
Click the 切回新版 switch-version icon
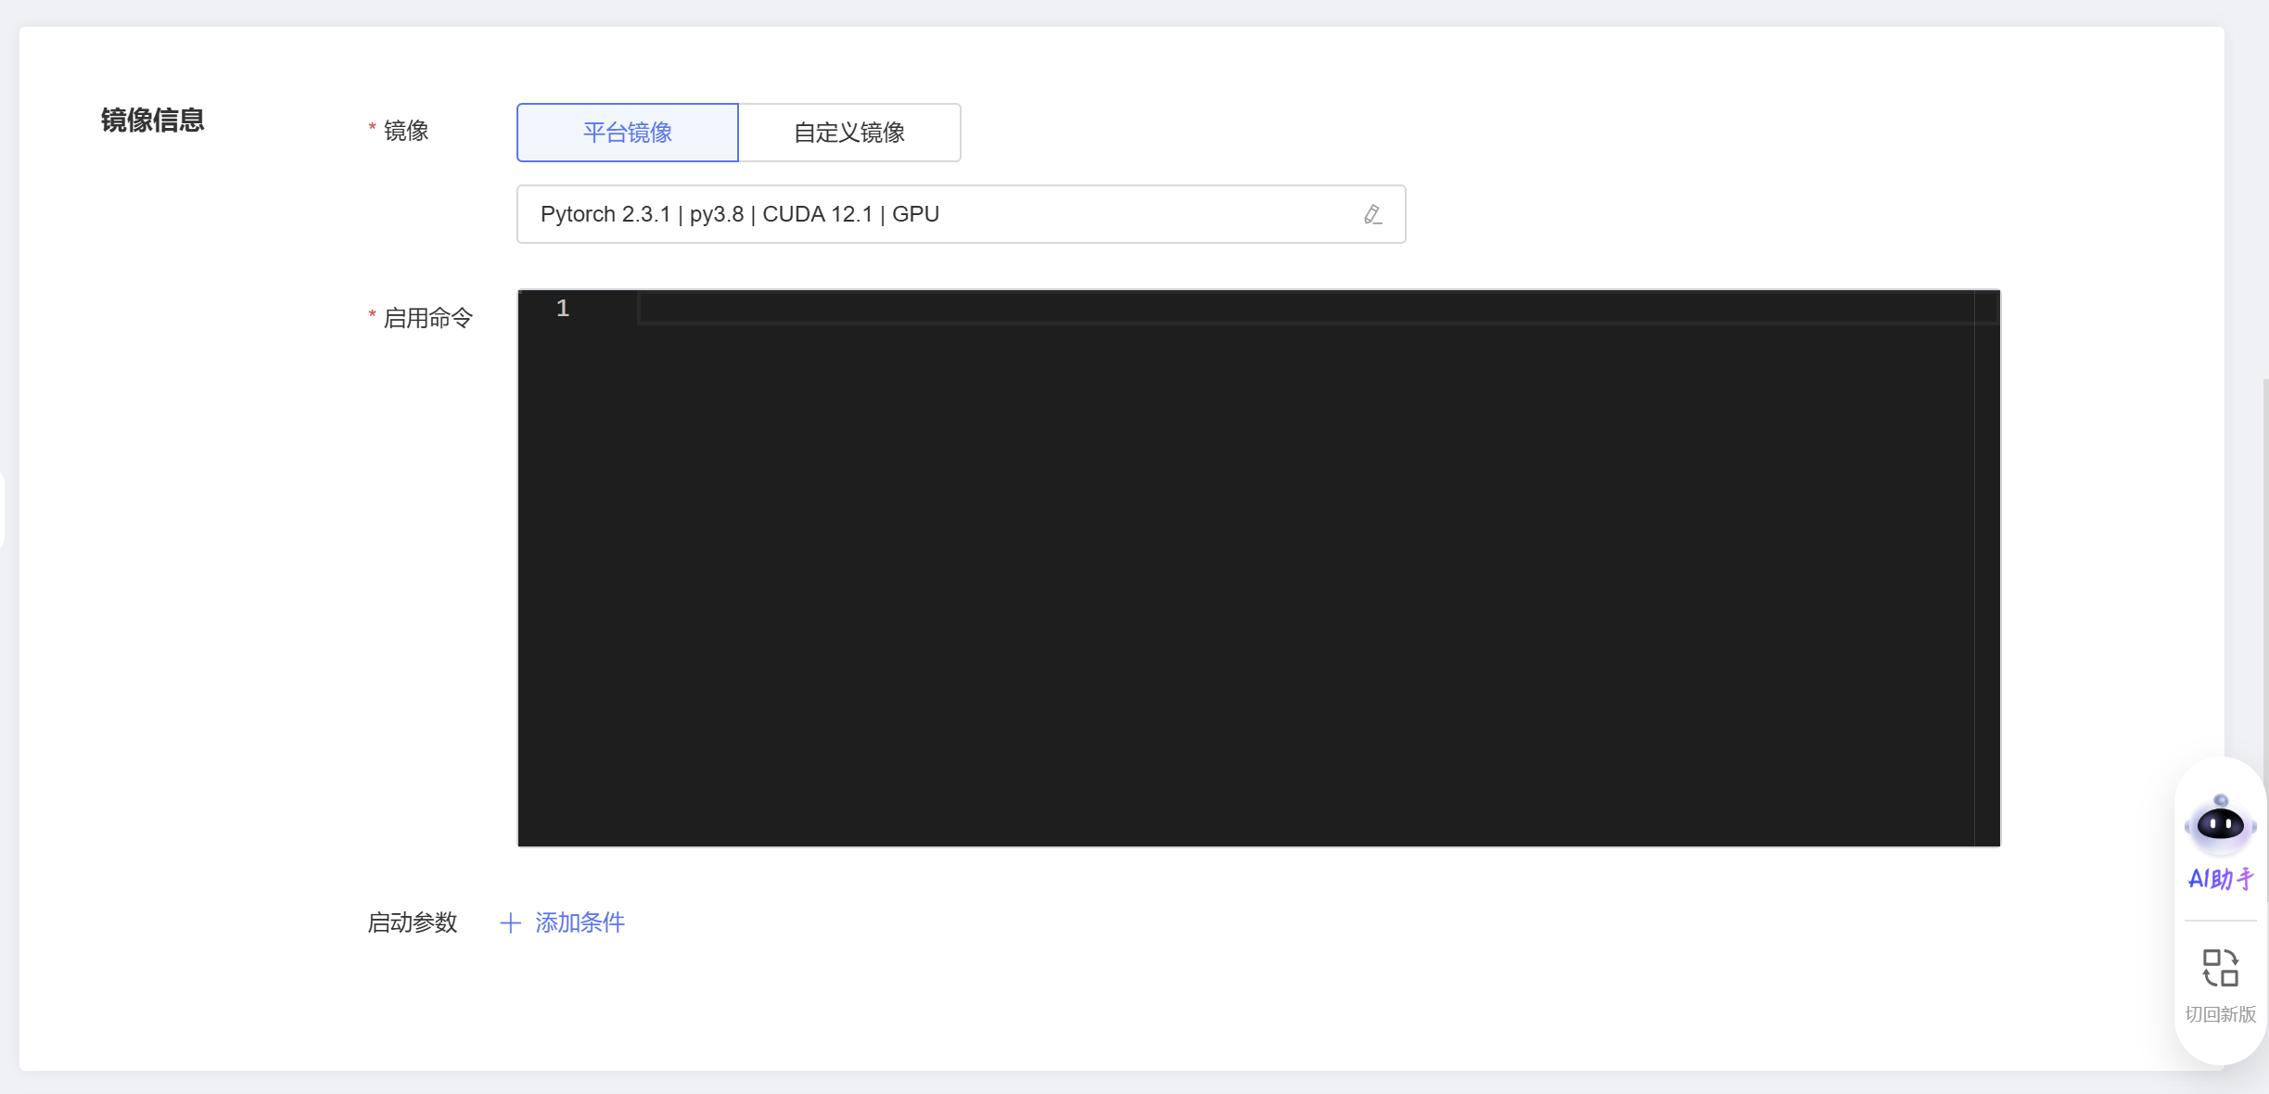(x=2220, y=968)
